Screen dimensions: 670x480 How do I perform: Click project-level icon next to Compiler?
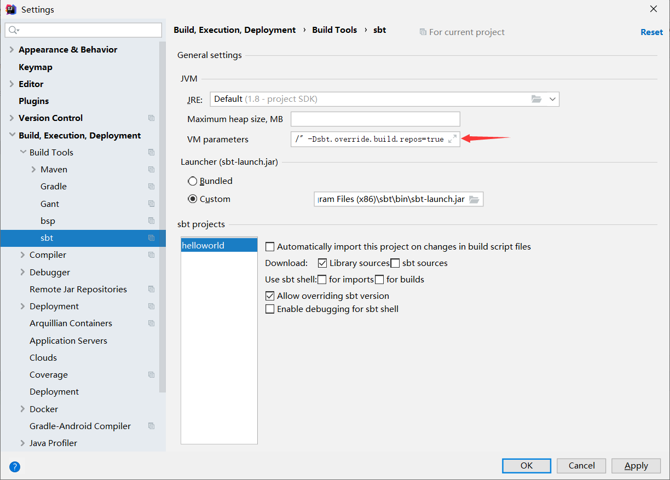152,255
